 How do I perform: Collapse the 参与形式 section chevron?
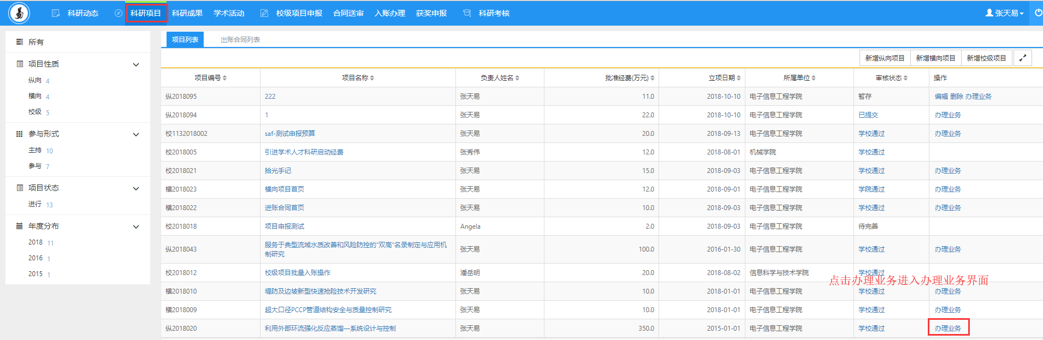[136, 134]
